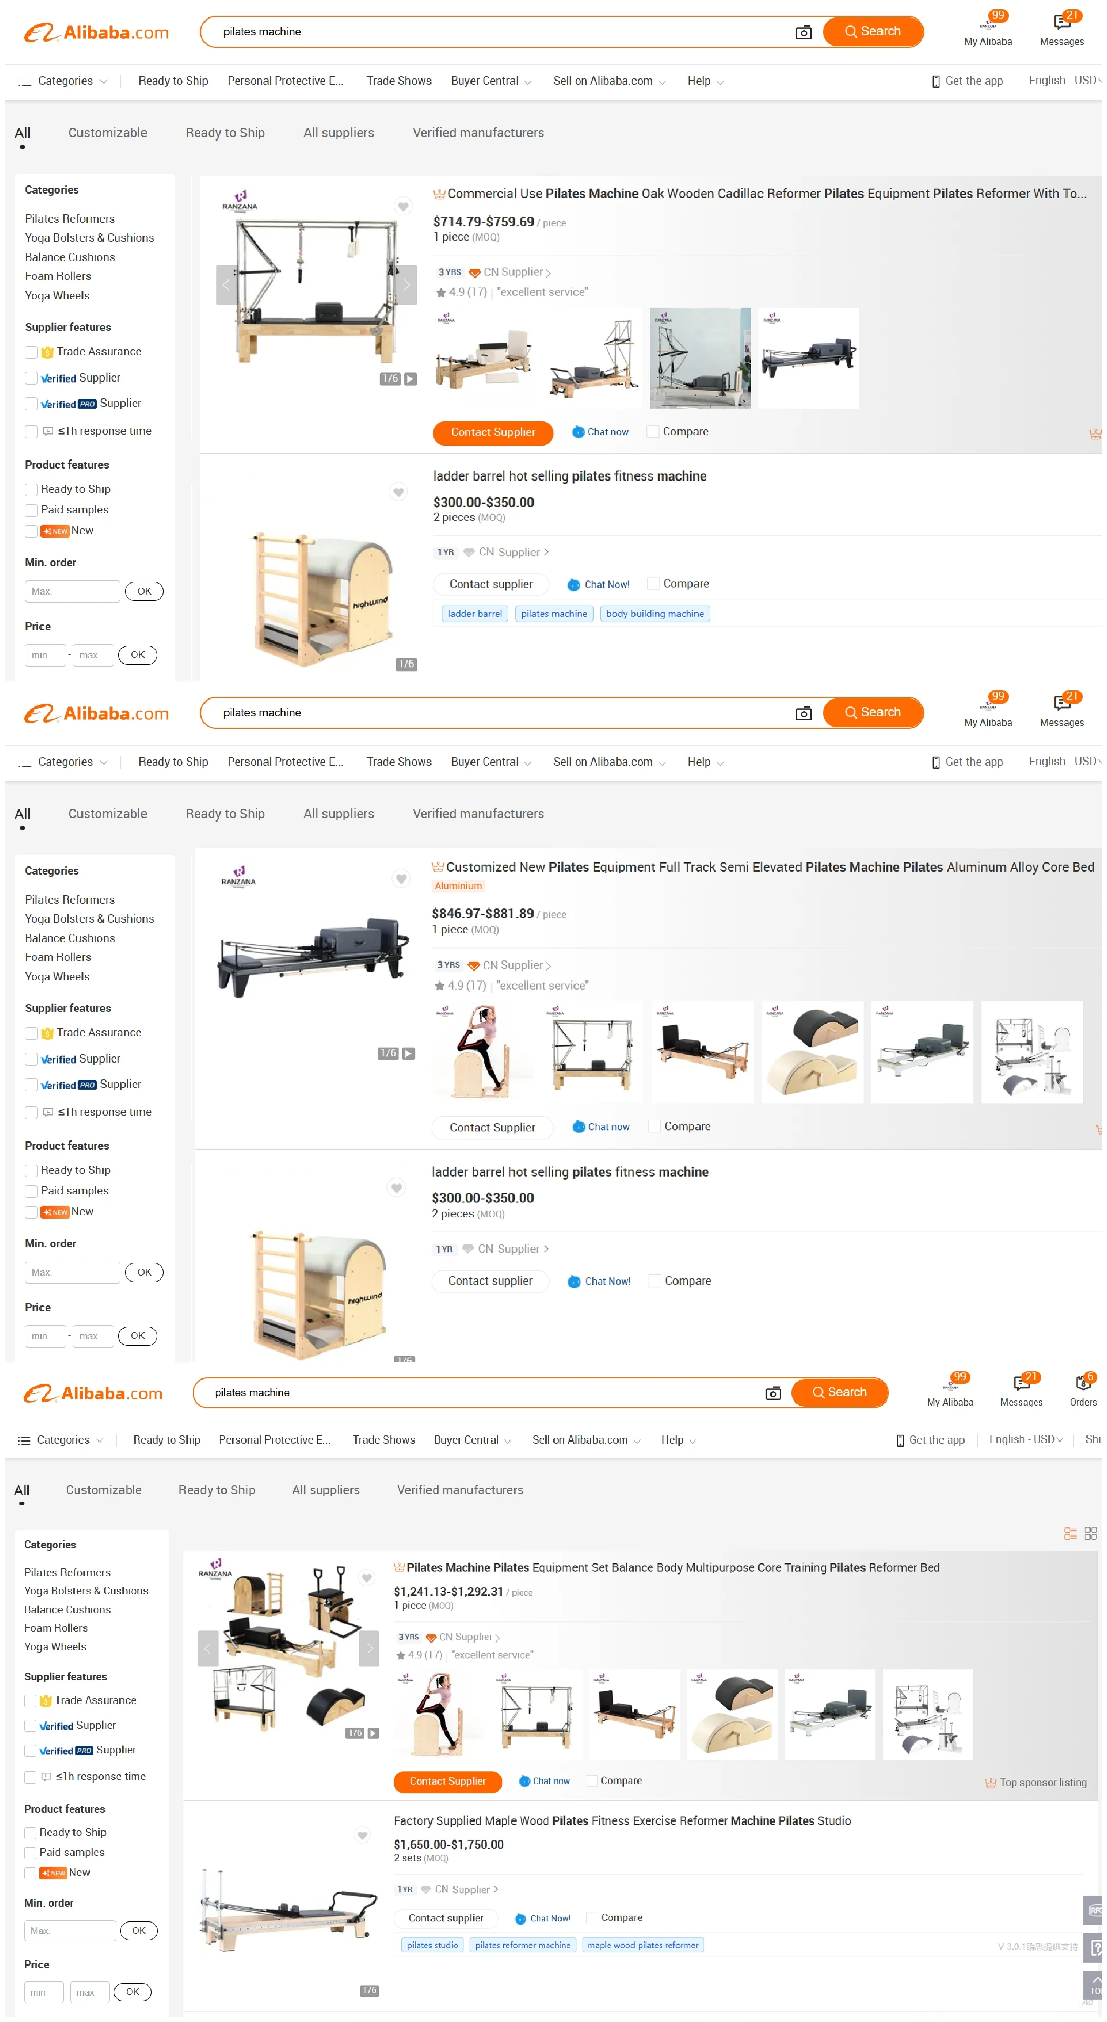Play video on Customized New Pilates Equipment image
This screenshot has height=2022, width=1107.
(408, 1053)
